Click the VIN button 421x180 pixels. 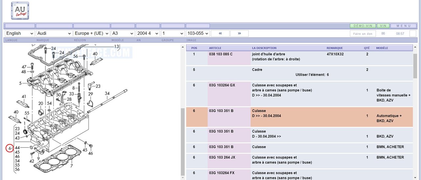[x=383, y=26]
